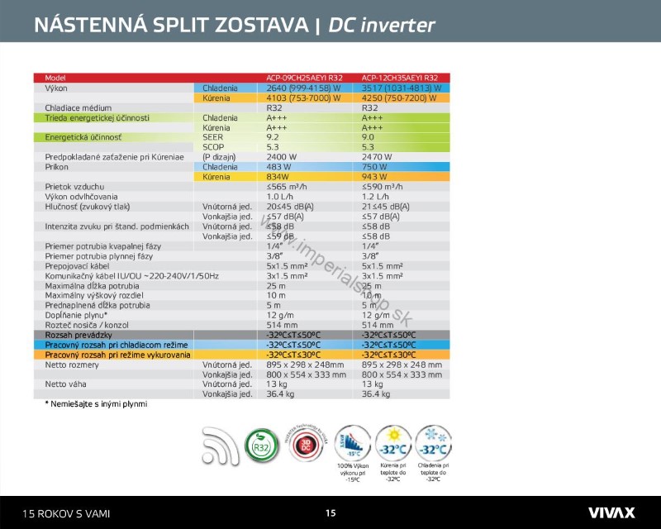Click the Wi-Fi signal icon
The width and height of the screenshot is (661, 529).
tap(220, 446)
